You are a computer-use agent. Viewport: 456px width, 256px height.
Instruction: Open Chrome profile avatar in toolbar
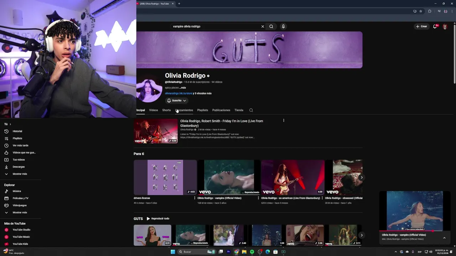pyautogui.click(x=446, y=11)
